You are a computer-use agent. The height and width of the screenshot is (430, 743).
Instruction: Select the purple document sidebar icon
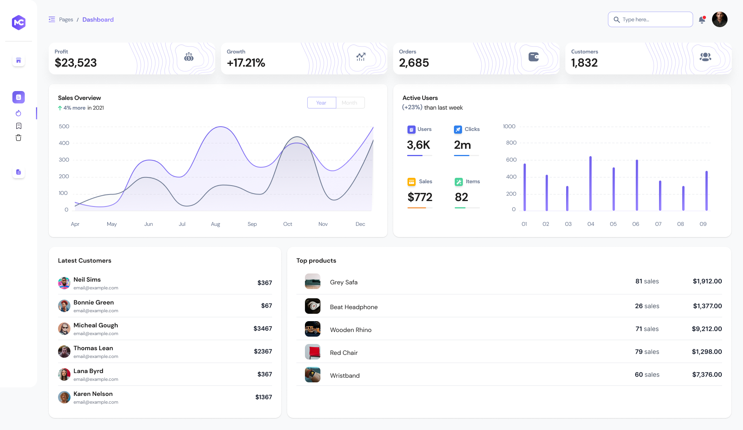[x=19, y=97]
